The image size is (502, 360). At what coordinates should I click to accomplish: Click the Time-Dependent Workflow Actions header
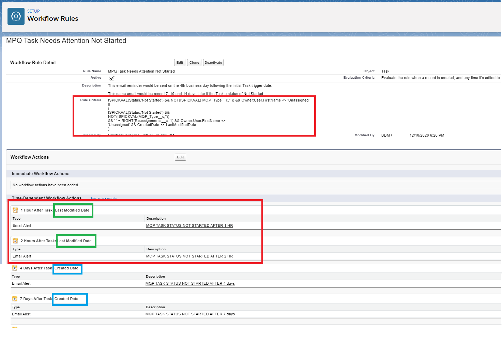click(x=47, y=198)
